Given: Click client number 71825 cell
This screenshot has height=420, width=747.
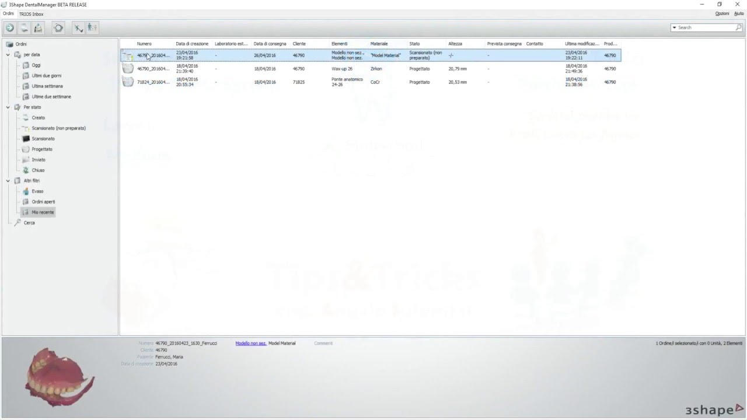Looking at the screenshot, I should click(298, 82).
